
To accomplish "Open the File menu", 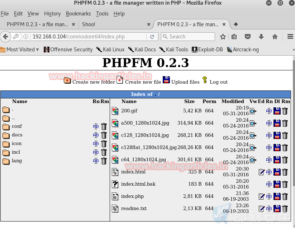I will [x=5, y=14].
